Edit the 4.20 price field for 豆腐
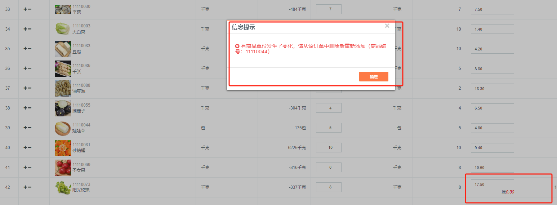This screenshot has height=205, width=557. point(492,49)
